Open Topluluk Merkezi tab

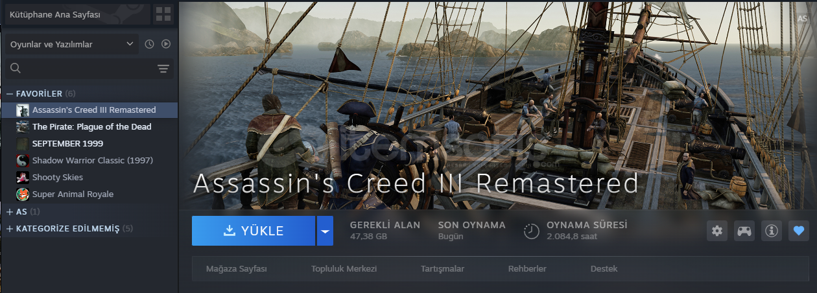(344, 268)
